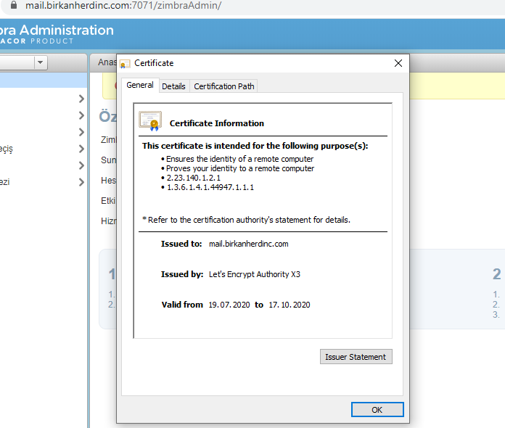Confirm the dialog with OK
Screen dimensions: 505x428
pyautogui.click(x=377, y=410)
